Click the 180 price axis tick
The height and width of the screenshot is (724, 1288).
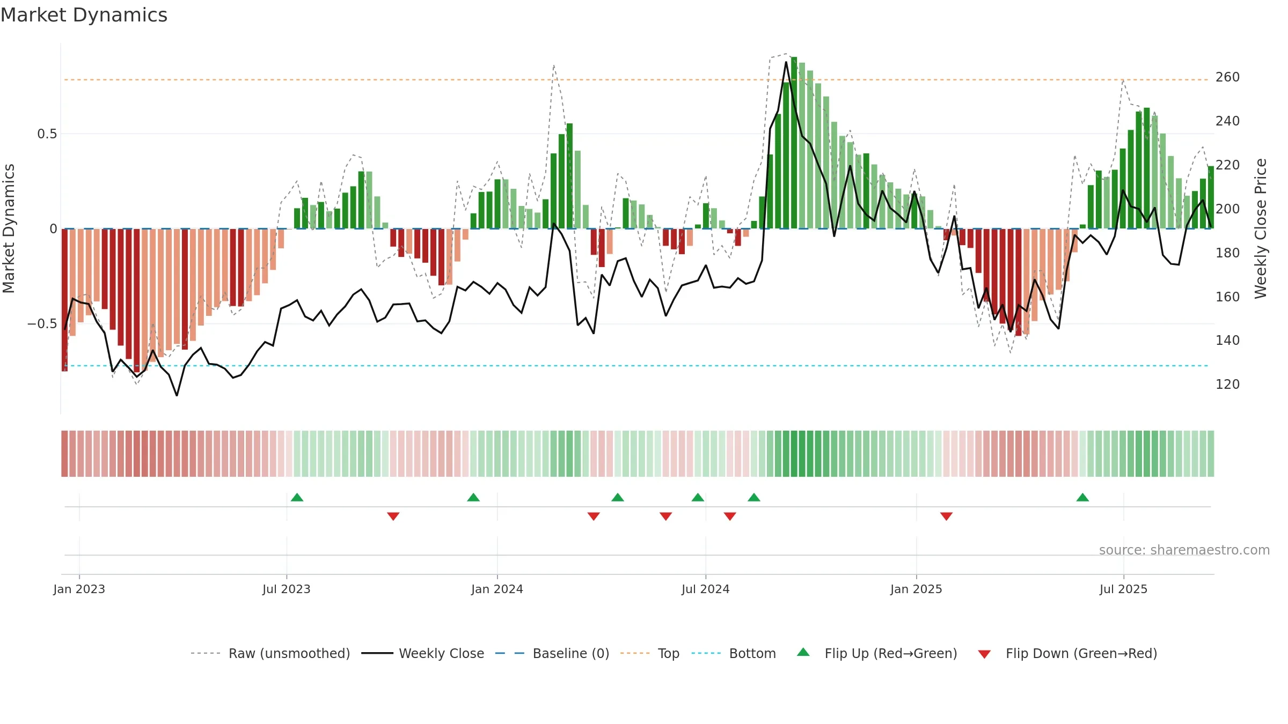pyautogui.click(x=1228, y=253)
